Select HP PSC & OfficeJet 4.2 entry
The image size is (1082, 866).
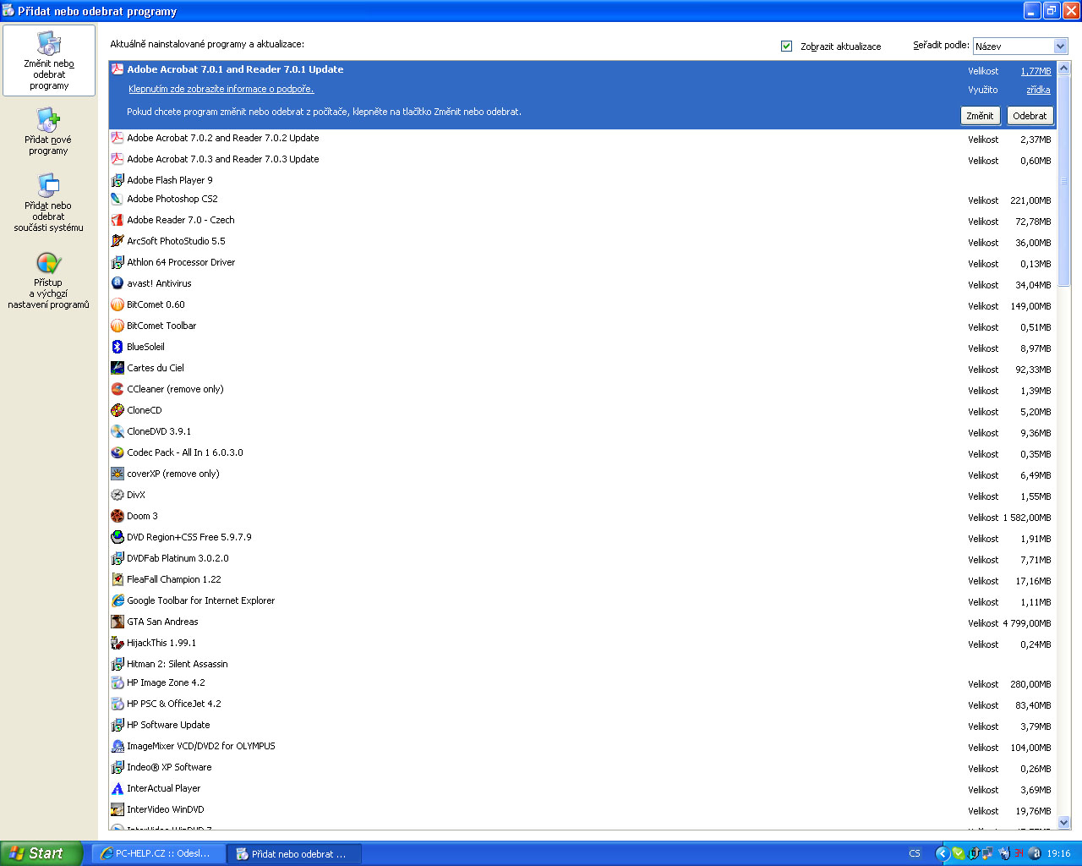click(x=583, y=704)
